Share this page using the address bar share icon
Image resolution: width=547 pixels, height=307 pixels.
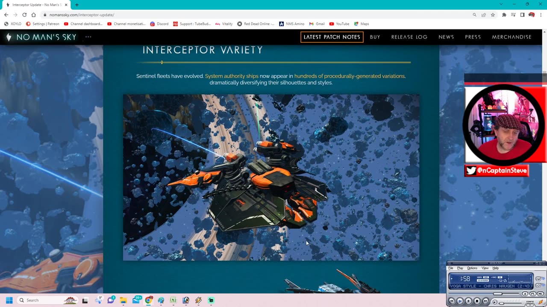pyautogui.click(x=483, y=15)
